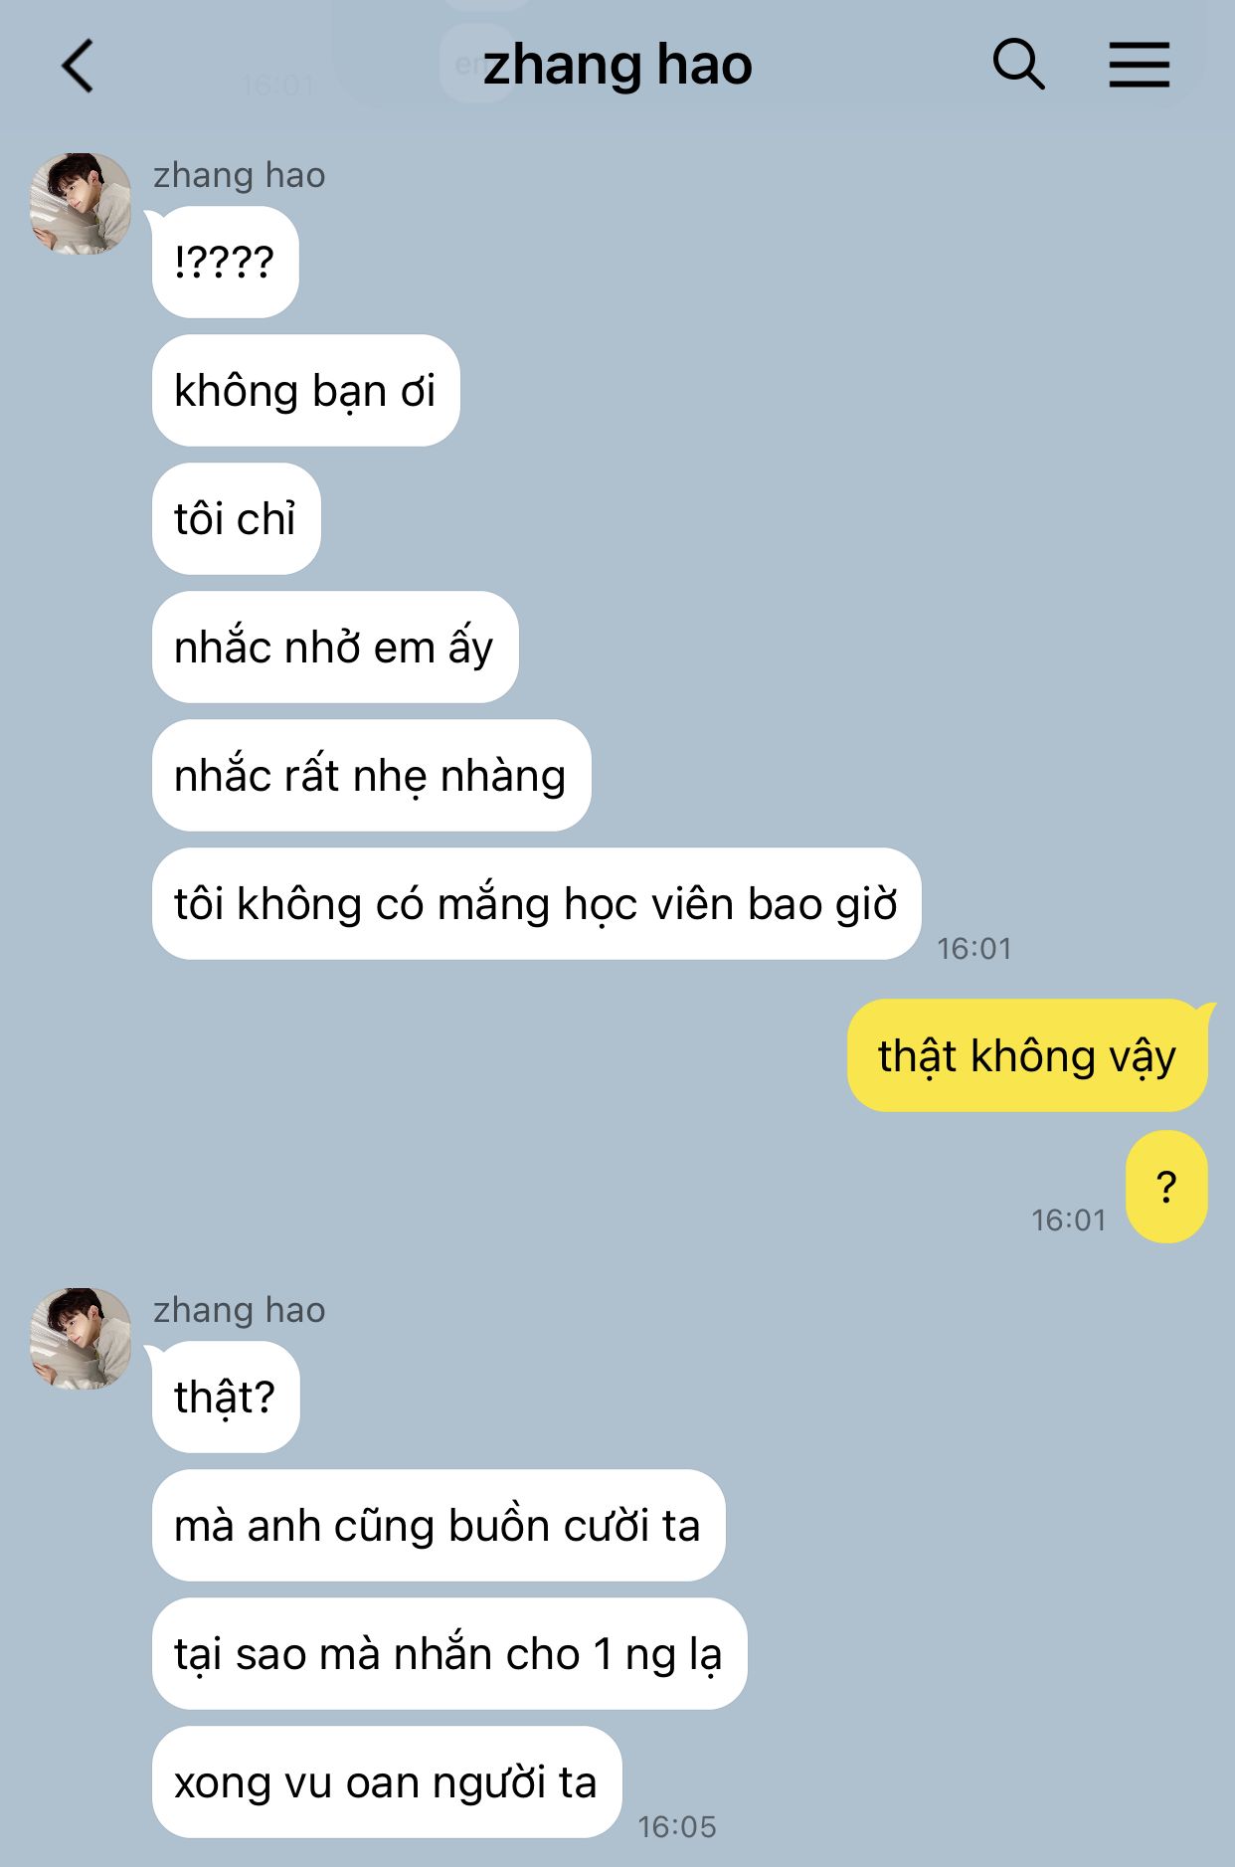The width and height of the screenshot is (1235, 1867).
Task: Tap zhang hao's top profile avatar
Action: click(81, 204)
